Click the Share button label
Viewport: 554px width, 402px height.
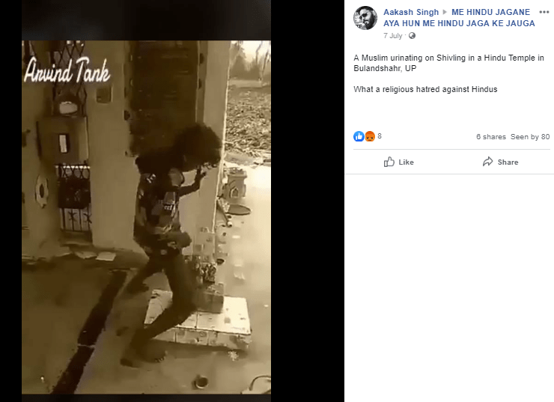(508, 162)
